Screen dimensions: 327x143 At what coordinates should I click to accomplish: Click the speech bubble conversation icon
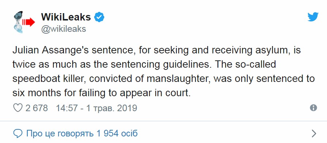pos(18,133)
